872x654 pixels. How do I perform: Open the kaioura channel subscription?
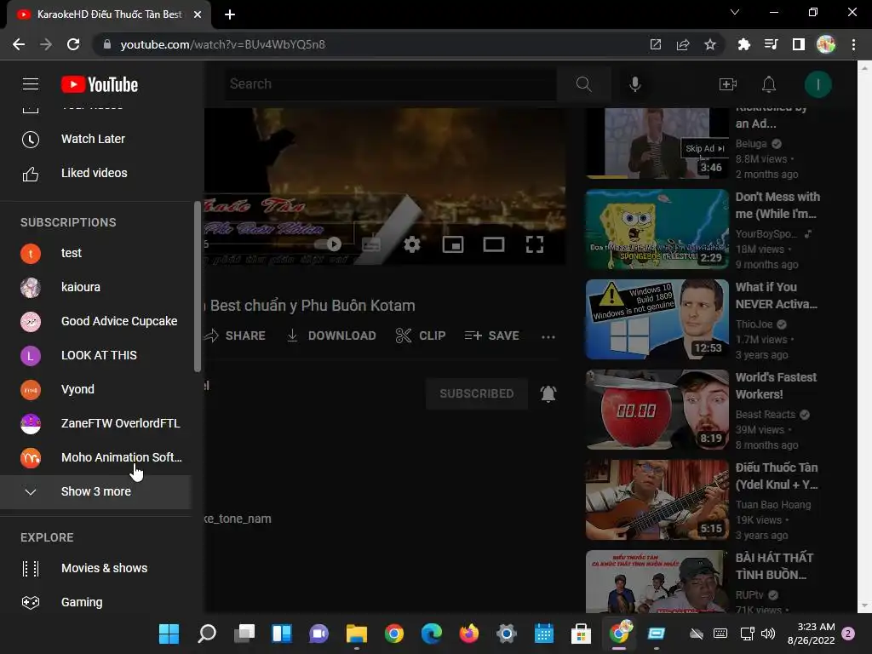coord(95,287)
